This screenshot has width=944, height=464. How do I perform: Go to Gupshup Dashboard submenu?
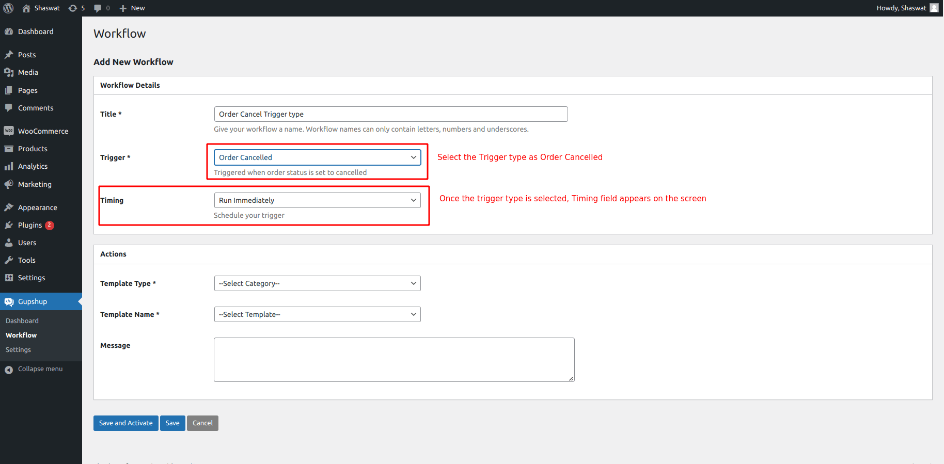click(x=22, y=321)
